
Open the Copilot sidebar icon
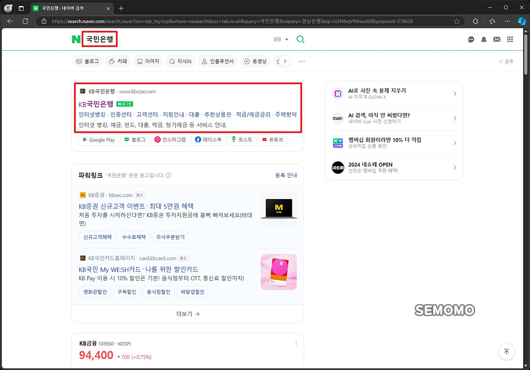pos(522,21)
